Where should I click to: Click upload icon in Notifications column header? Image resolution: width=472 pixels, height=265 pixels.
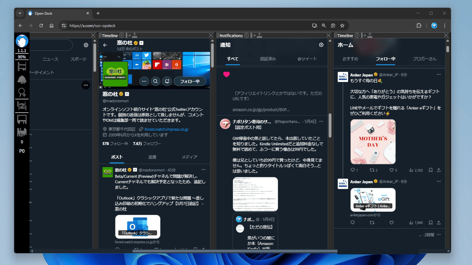tap(260, 35)
